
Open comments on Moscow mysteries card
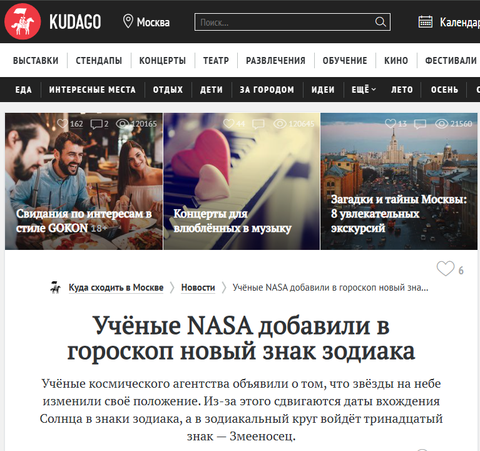pyautogui.click(x=420, y=124)
